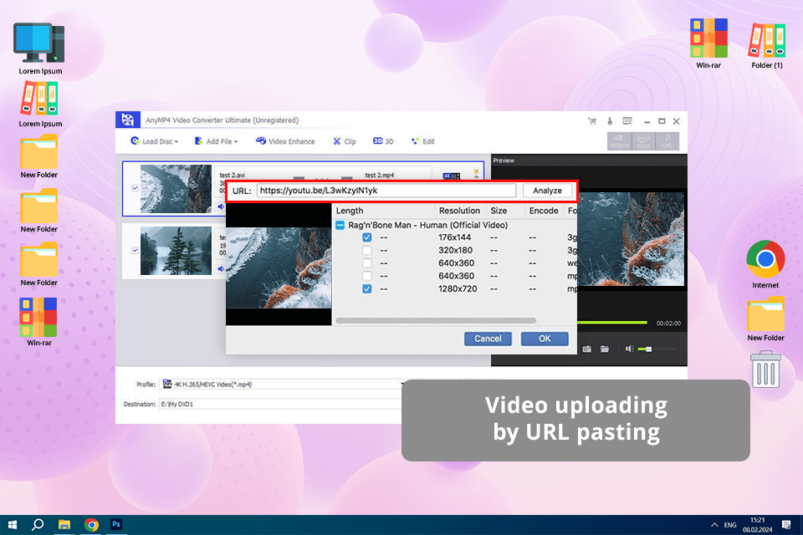Open the snapshot folder icon in preview
Screen dimensions: 803x535
tap(604, 349)
